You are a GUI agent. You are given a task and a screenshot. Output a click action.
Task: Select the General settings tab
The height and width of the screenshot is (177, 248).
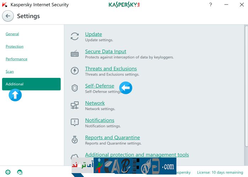12,34
